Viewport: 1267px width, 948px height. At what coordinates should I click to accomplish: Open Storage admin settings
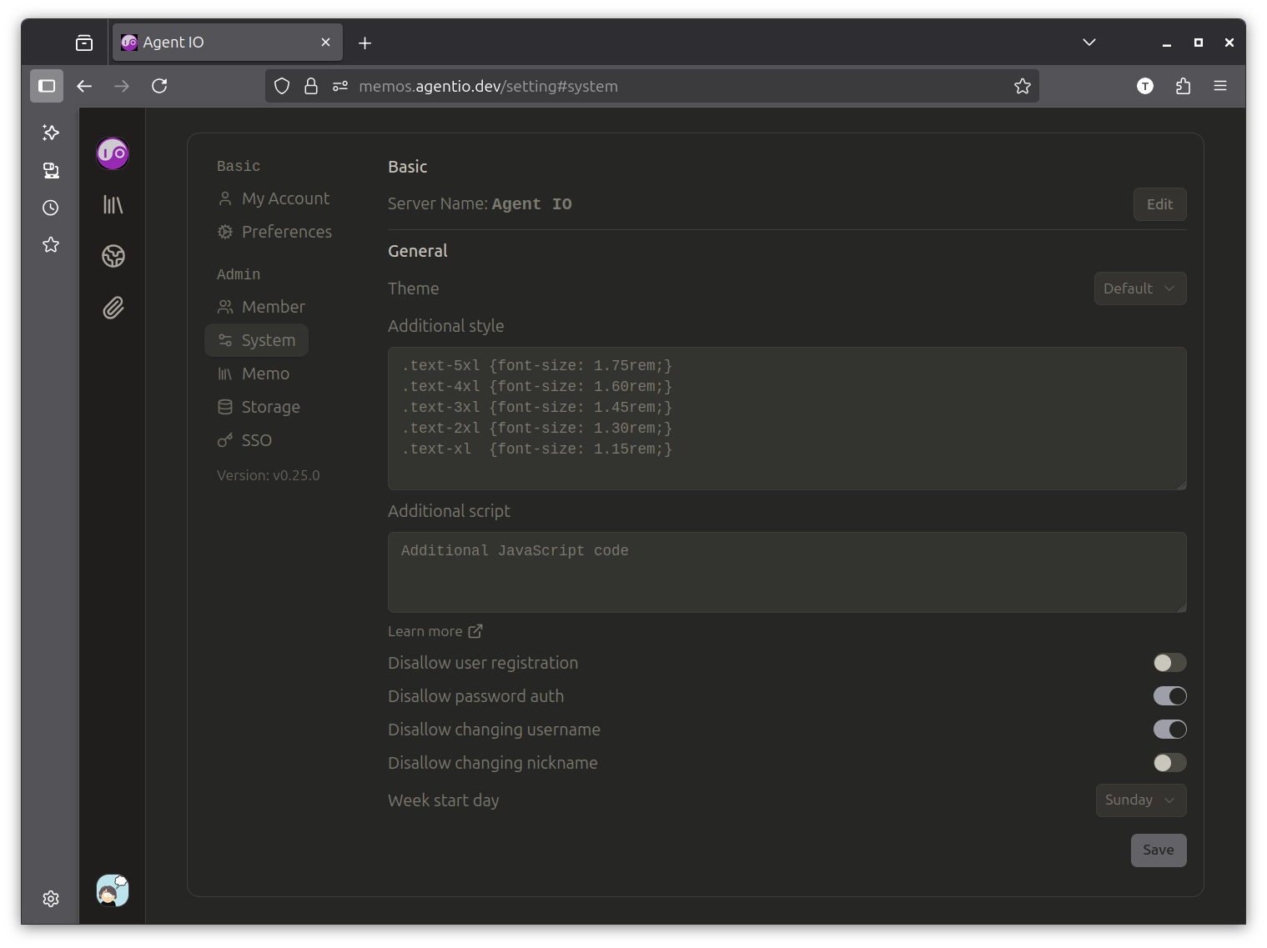coord(259,407)
